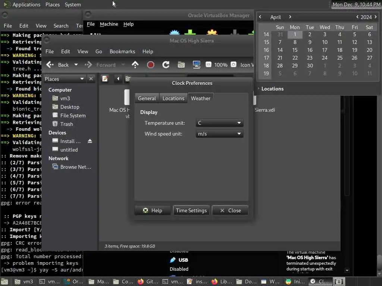Open the Computer icon in toolbar

tap(196, 65)
